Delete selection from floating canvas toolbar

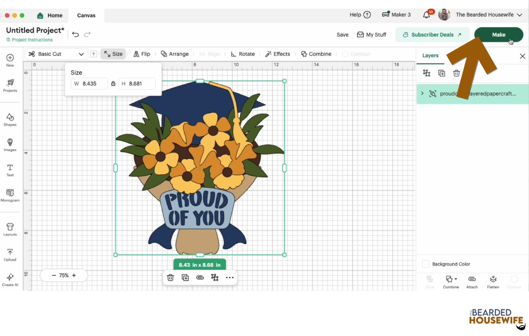click(x=170, y=278)
